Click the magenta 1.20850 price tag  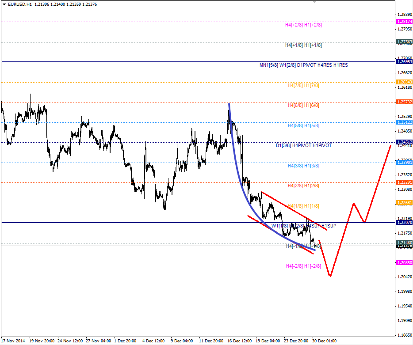(x=404, y=263)
